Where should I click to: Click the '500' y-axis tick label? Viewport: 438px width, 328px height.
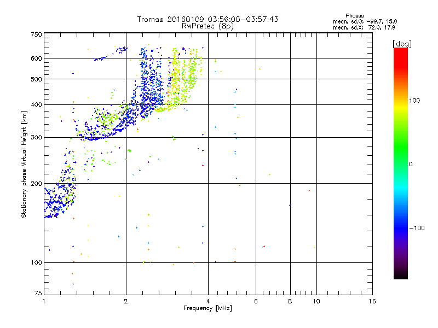coord(36,79)
